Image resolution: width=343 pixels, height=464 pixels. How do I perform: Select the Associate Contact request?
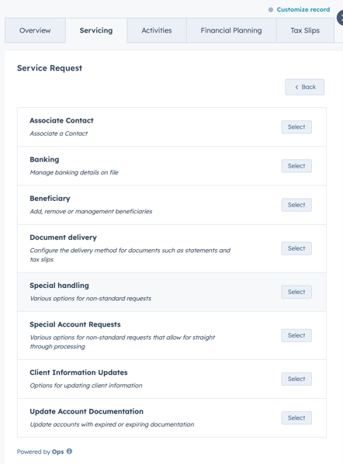coord(296,127)
